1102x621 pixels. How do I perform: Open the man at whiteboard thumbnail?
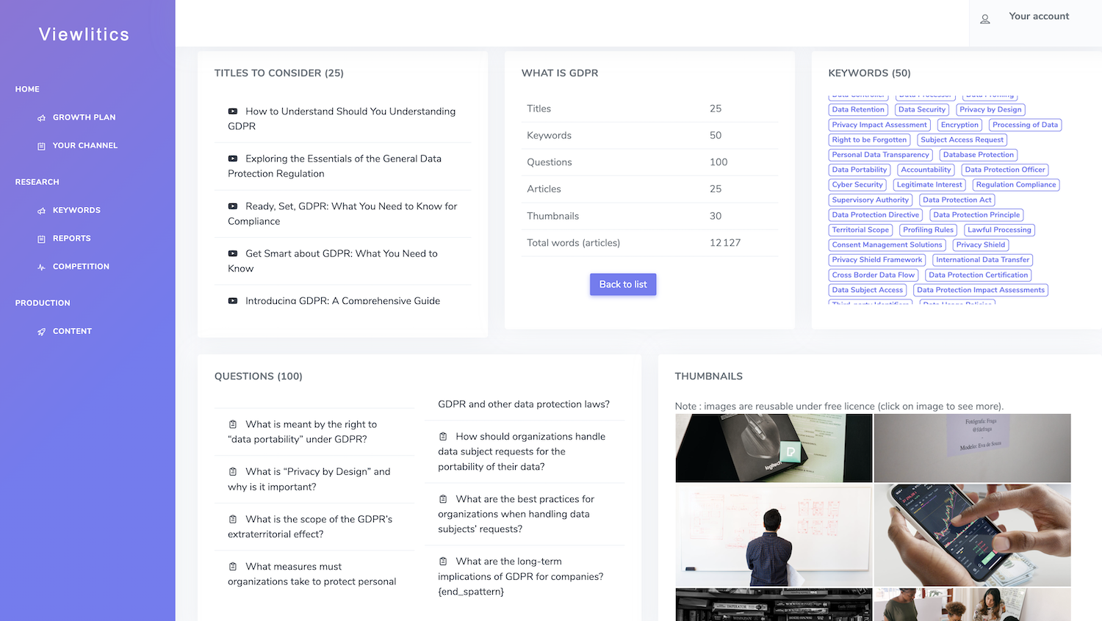(x=774, y=535)
